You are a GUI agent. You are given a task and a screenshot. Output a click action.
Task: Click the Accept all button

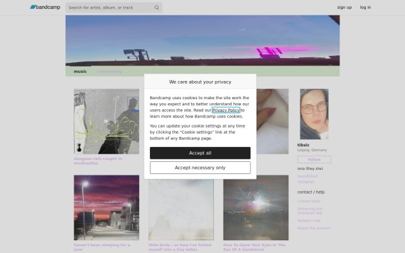coord(200,153)
